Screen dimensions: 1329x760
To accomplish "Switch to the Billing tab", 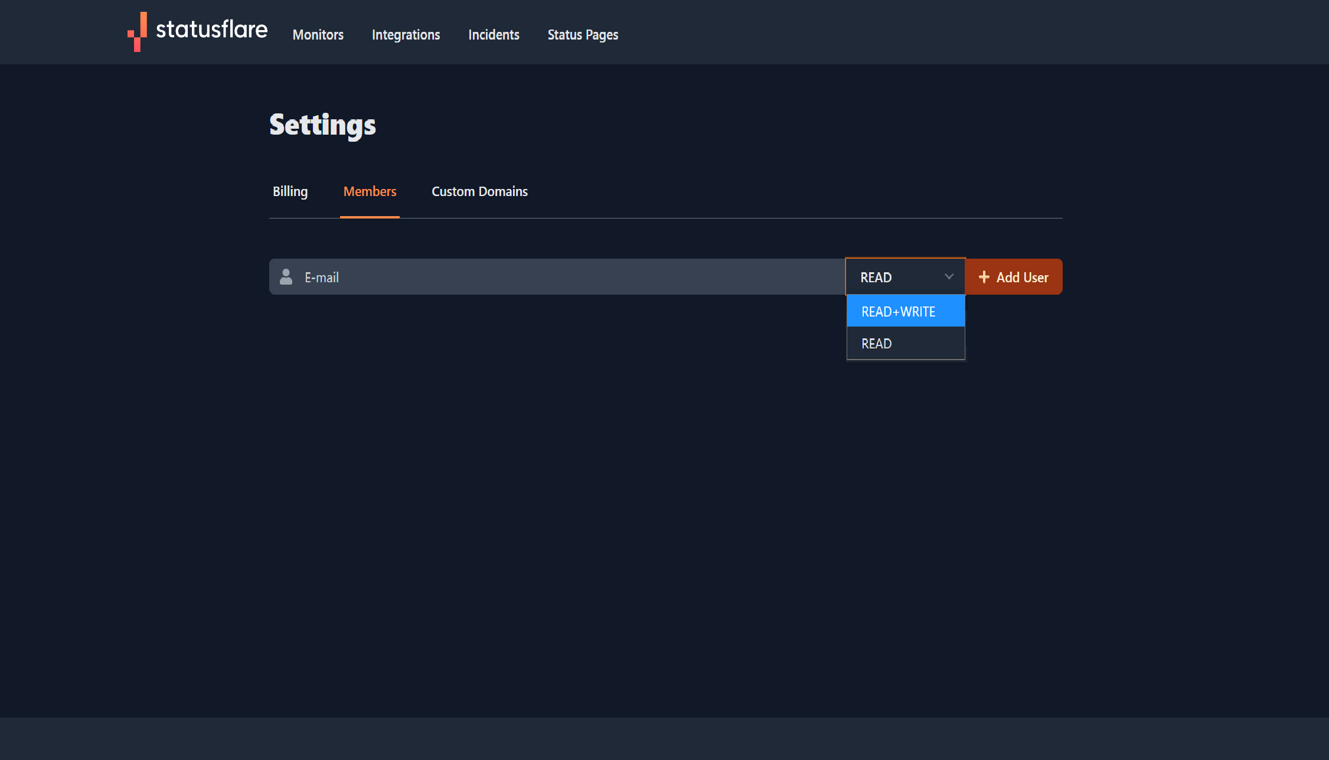I will 290,192.
